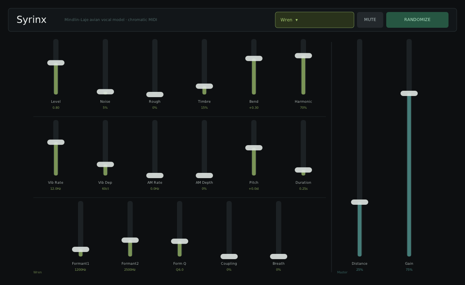Screen dimensions: 465x285
Task: Open the Wren preset dropdown
Action: [x=315, y=20]
